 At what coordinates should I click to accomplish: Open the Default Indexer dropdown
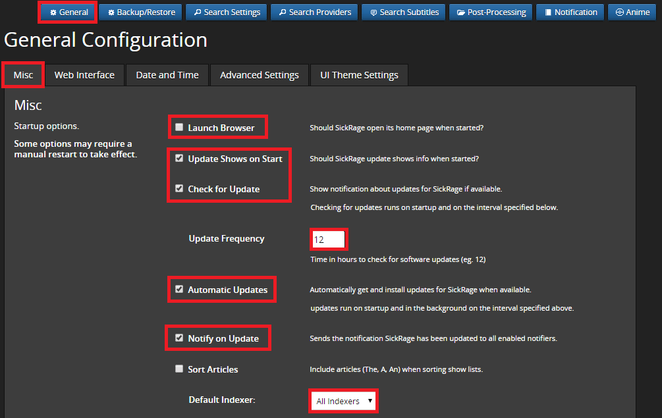[x=343, y=400]
